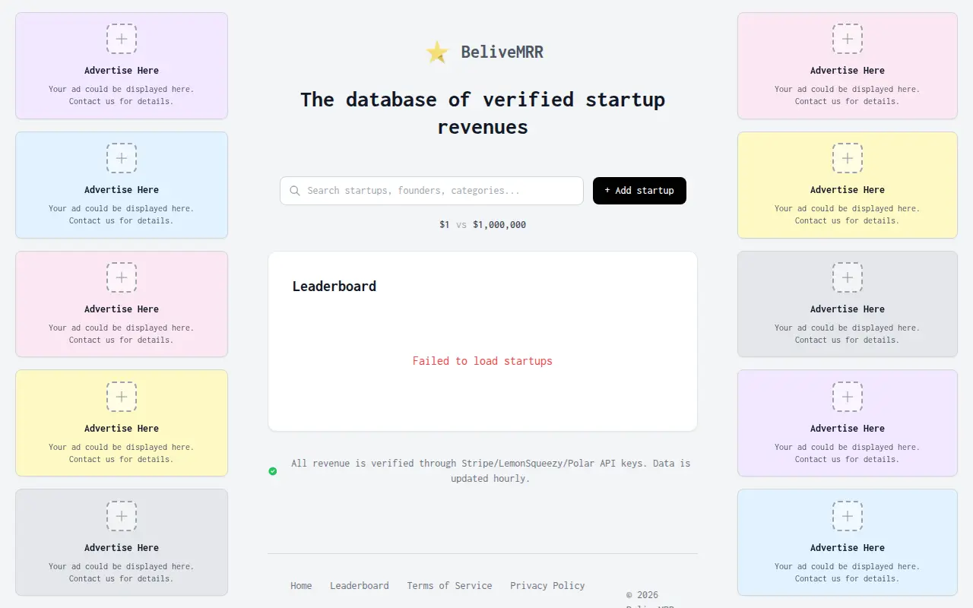Click the BeliveMRR brand title
Screen dimensions: 973x608
pos(502,52)
